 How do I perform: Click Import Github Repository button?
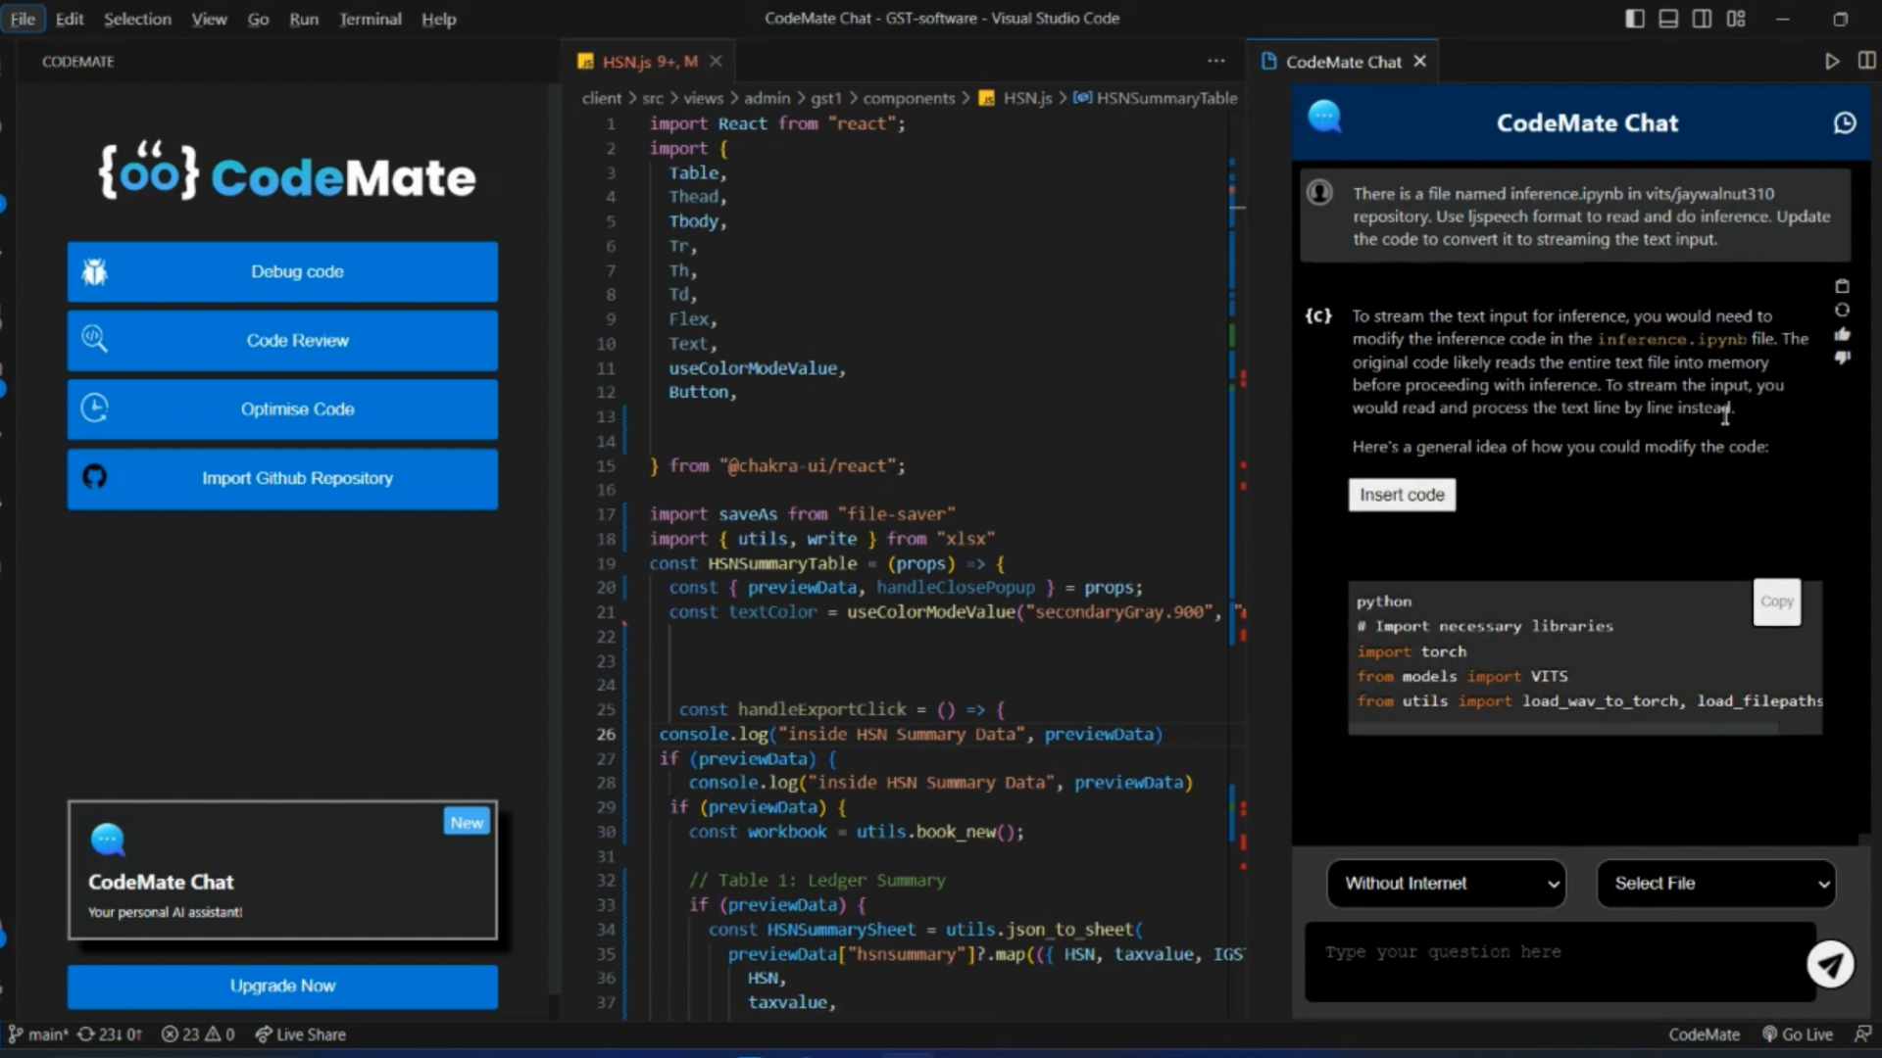coord(282,478)
